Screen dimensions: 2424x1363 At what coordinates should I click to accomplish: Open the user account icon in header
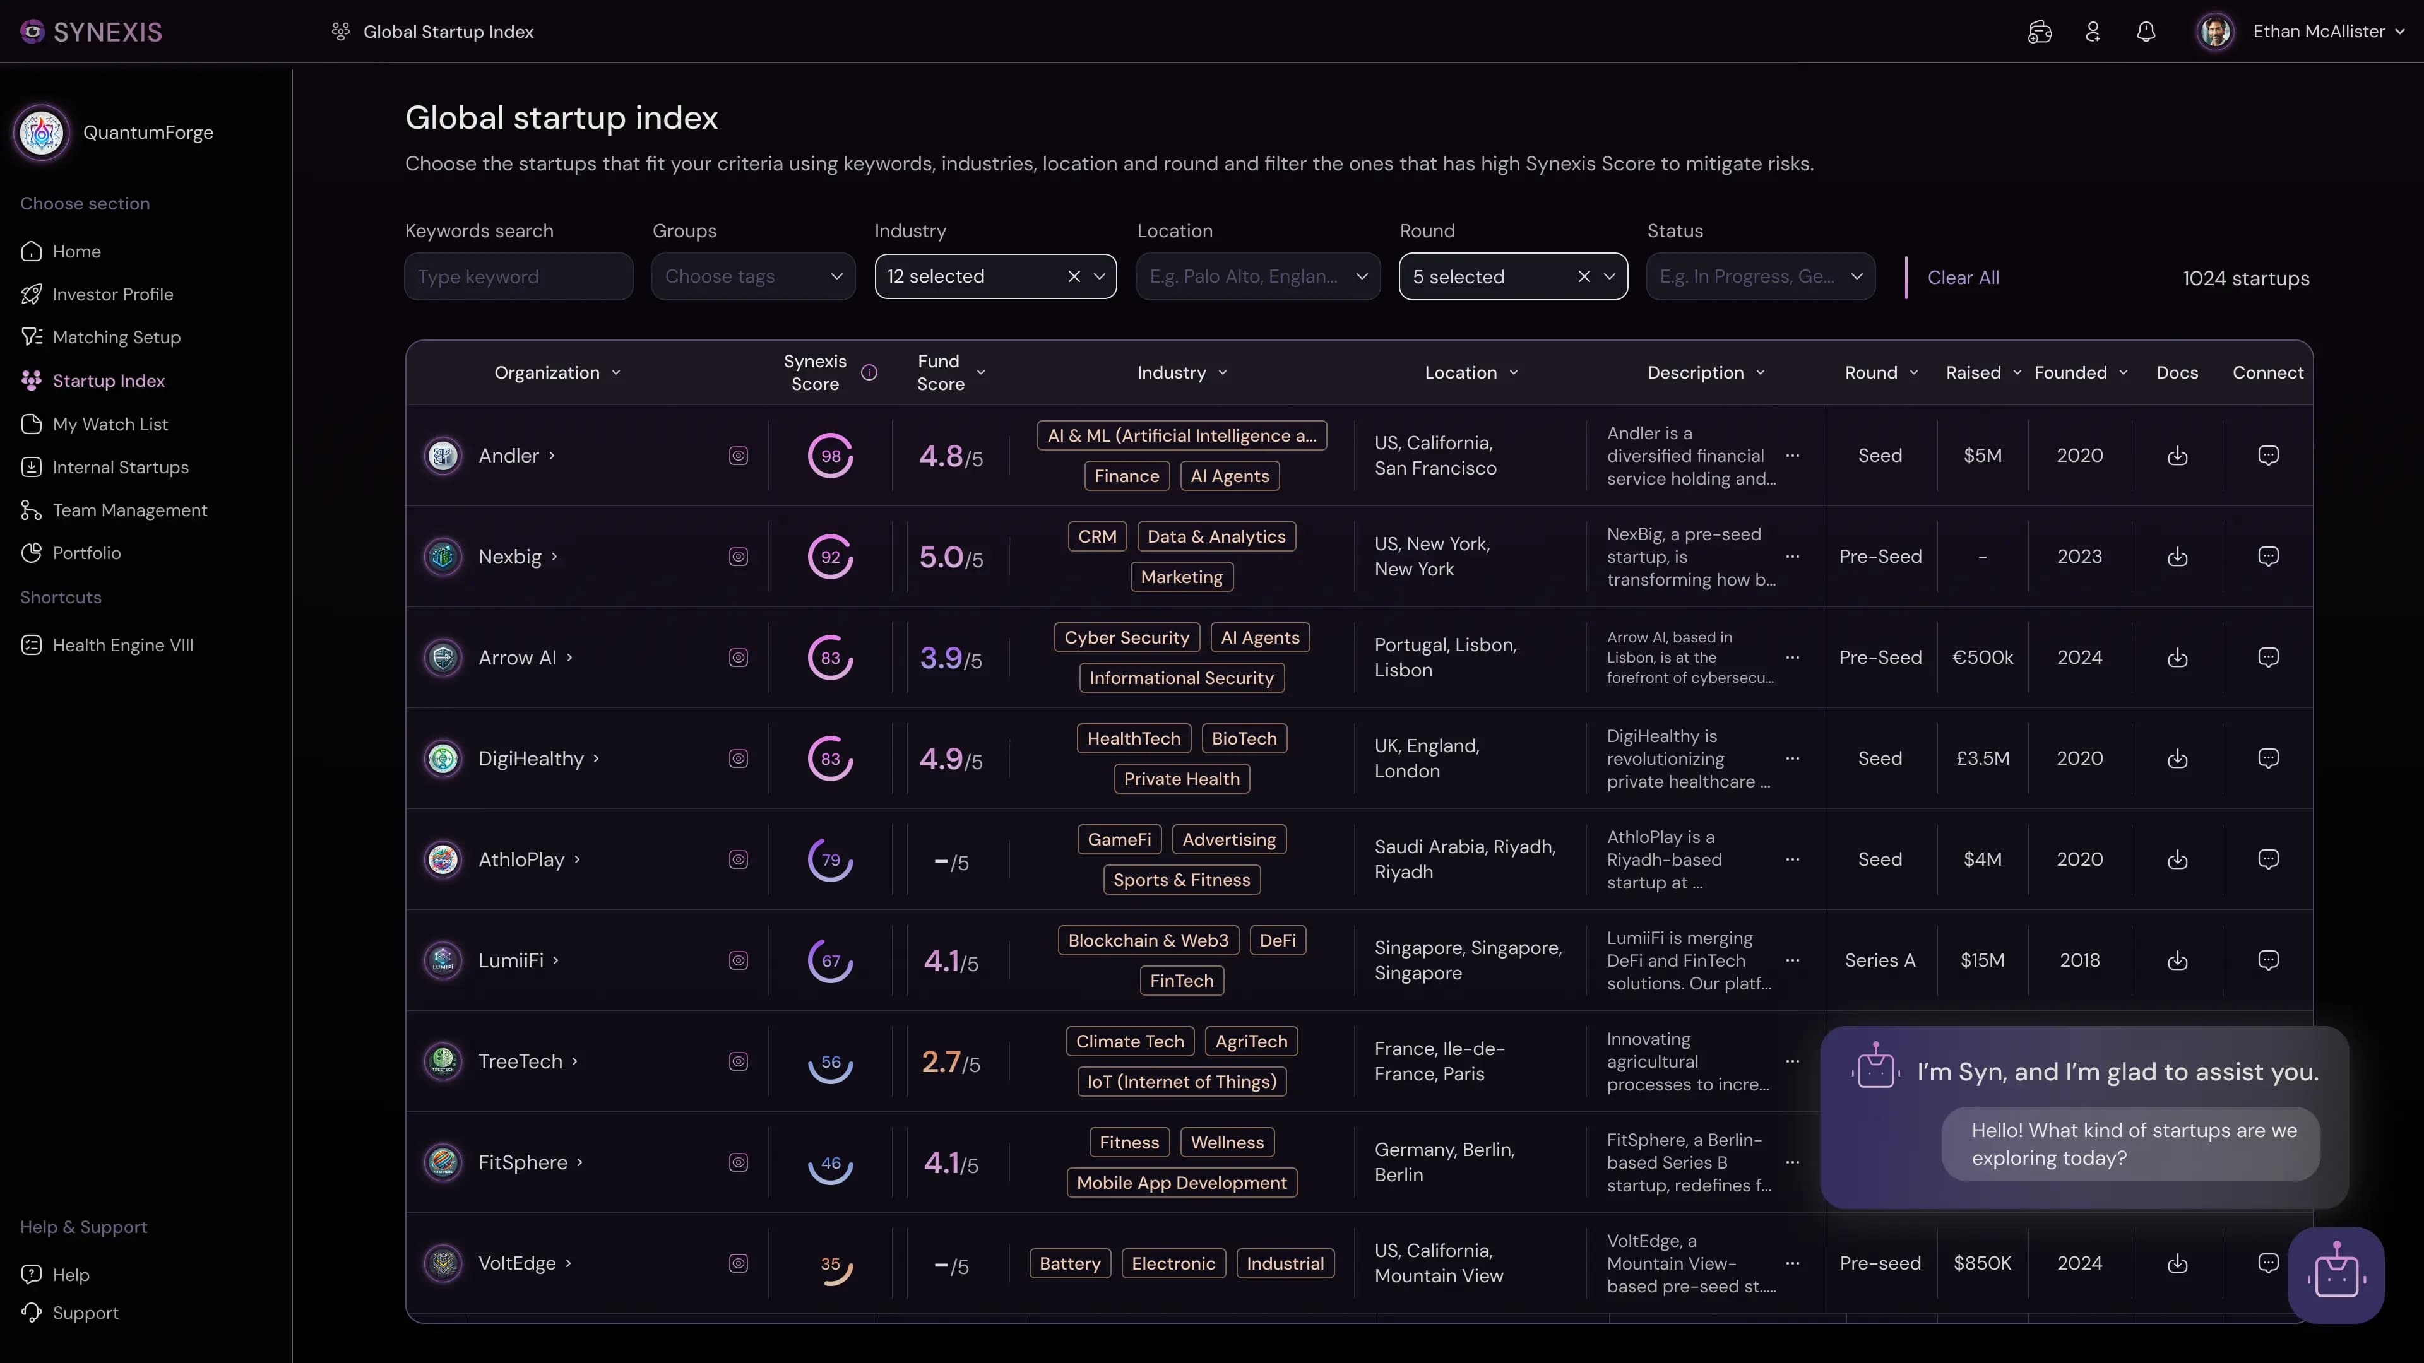tap(2093, 32)
